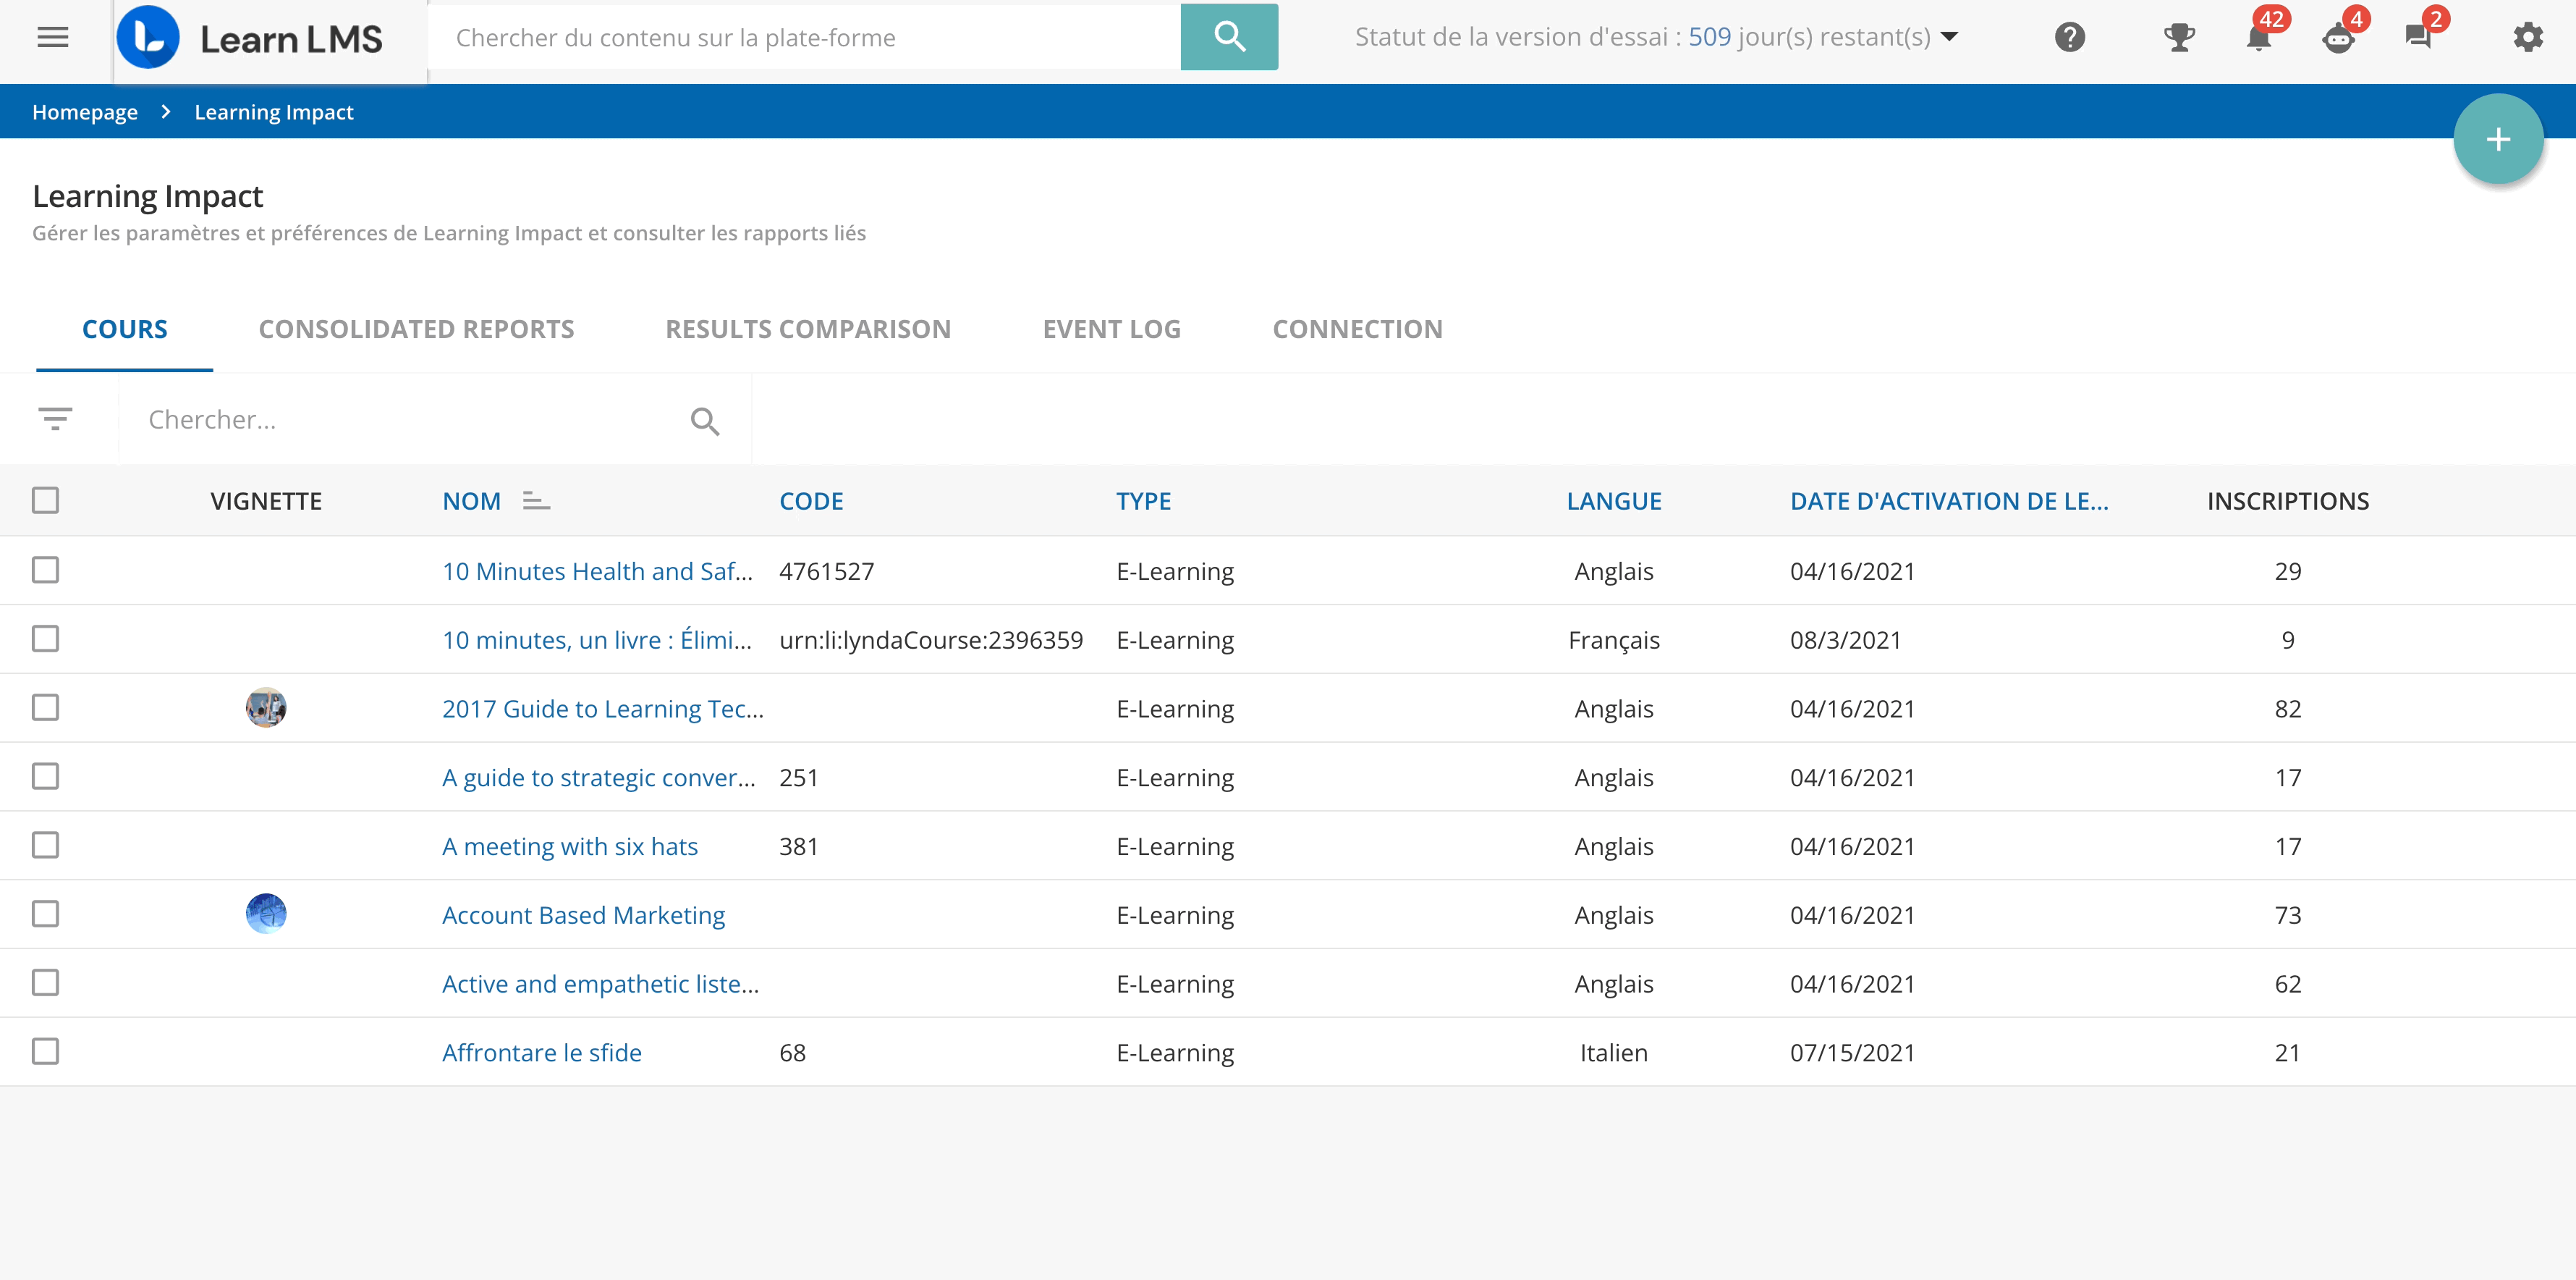Open the help question mark icon

[x=2069, y=38]
